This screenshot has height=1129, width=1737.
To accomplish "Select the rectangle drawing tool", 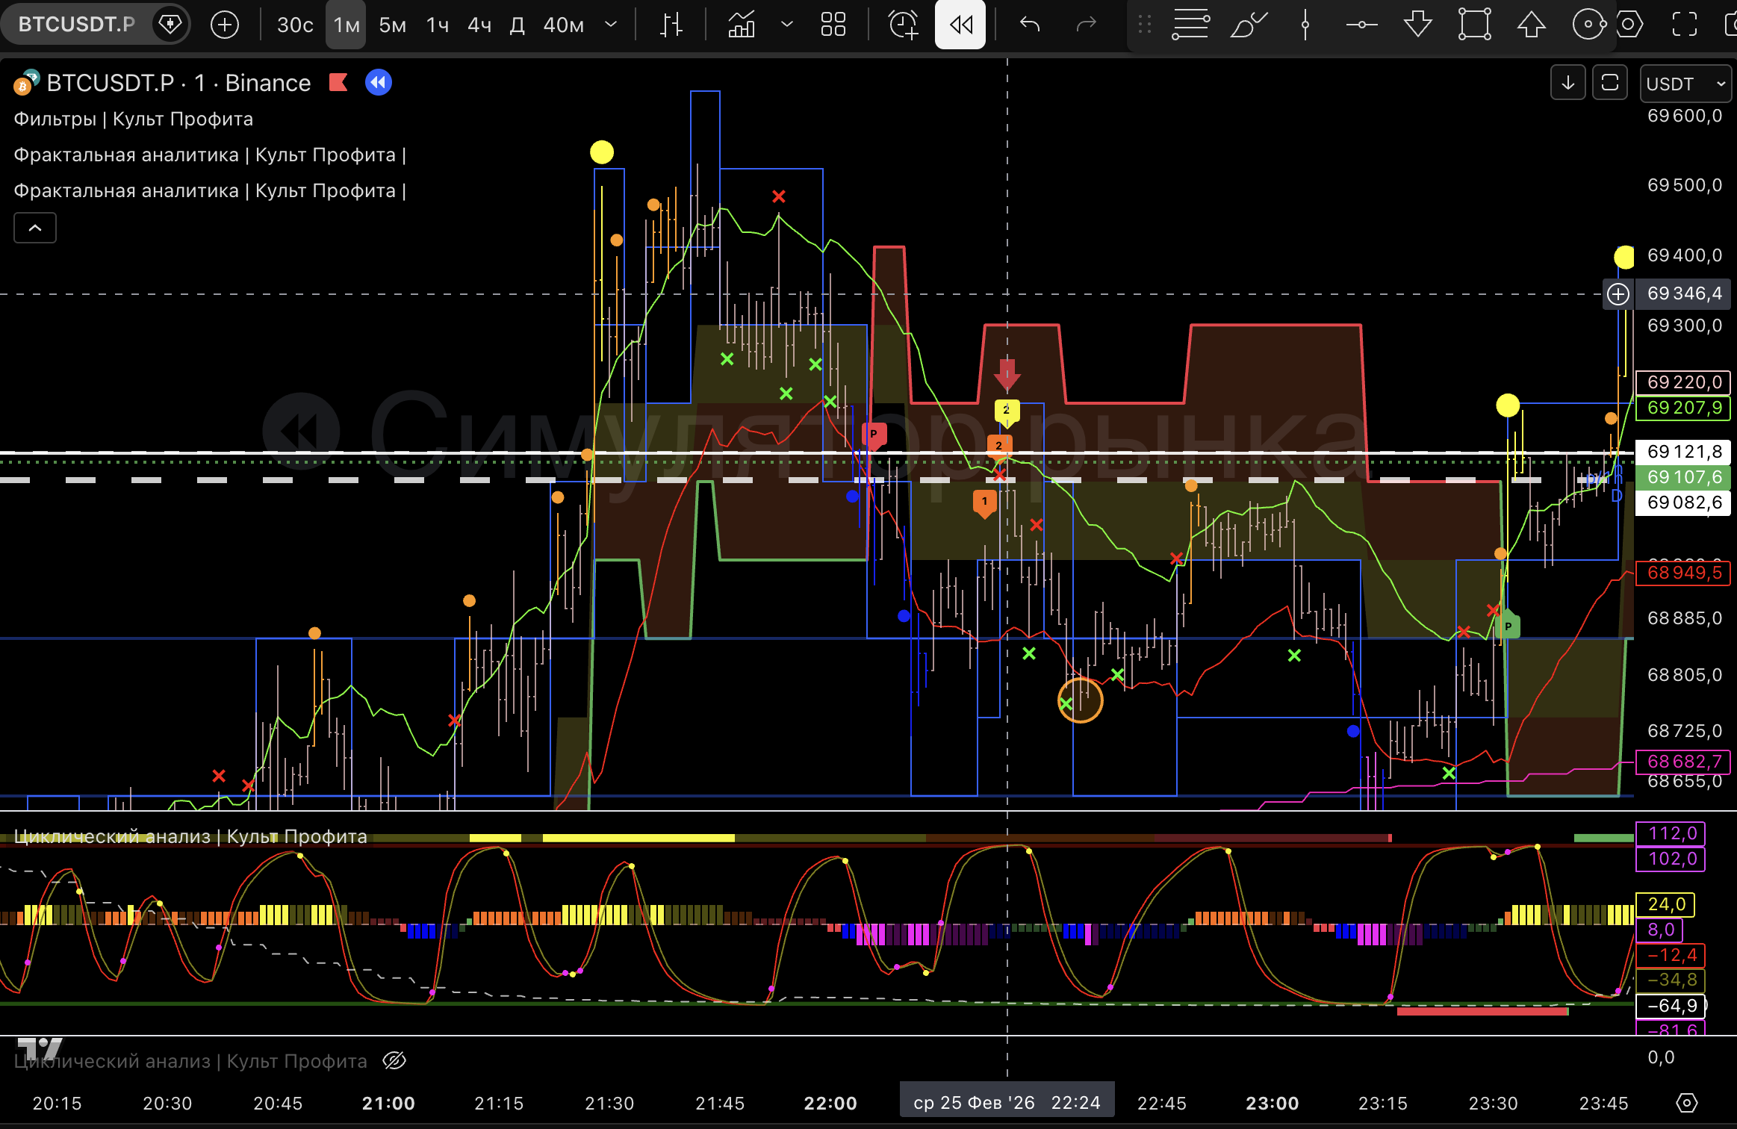I will pos(1474,25).
